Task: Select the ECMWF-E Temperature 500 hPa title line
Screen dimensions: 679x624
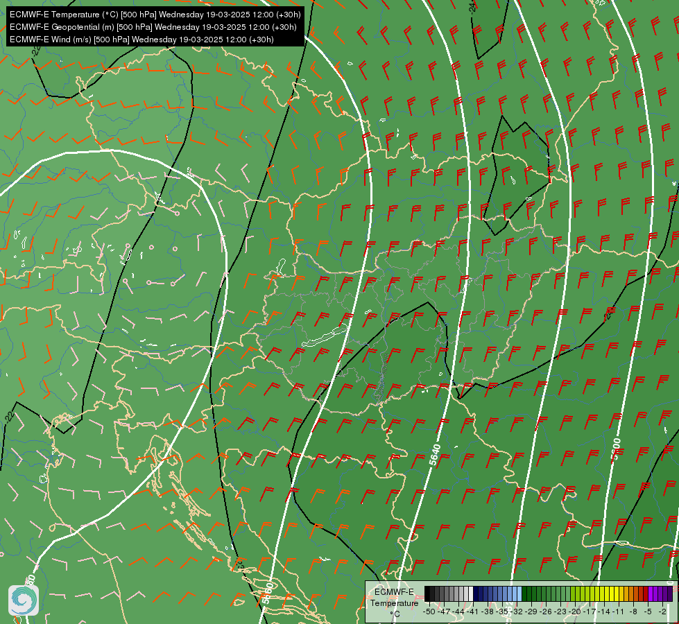Action: pos(155,15)
